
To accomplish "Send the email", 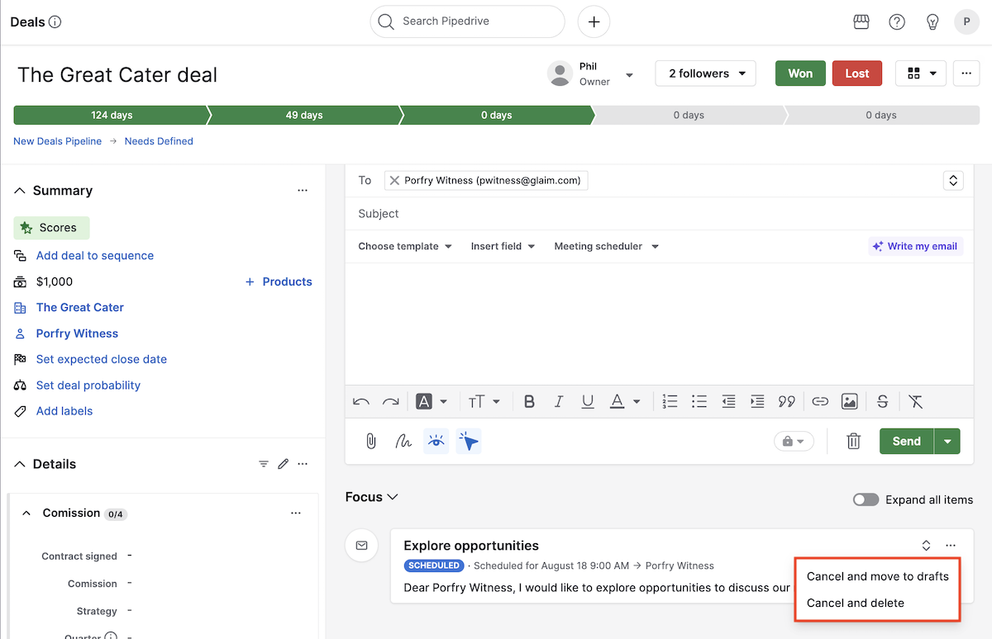I will [907, 442].
